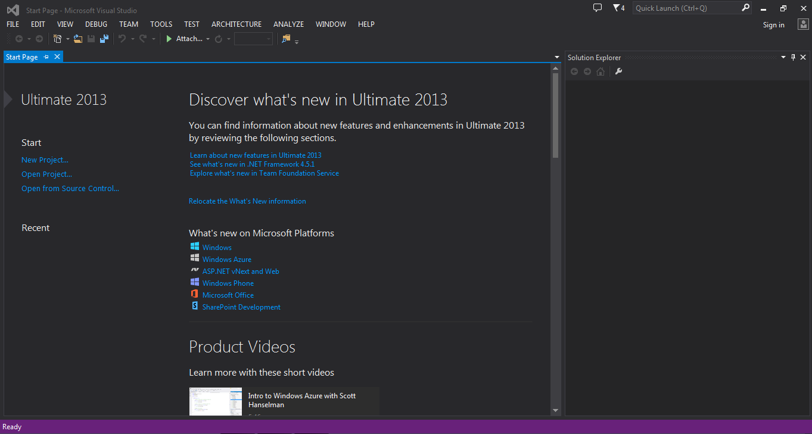Click Navigate Forward toolbar arrow

(39, 39)
